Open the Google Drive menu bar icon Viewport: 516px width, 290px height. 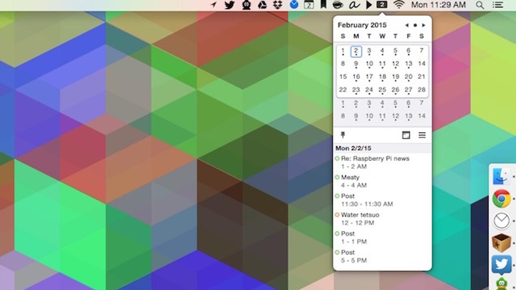click(262, 5)
